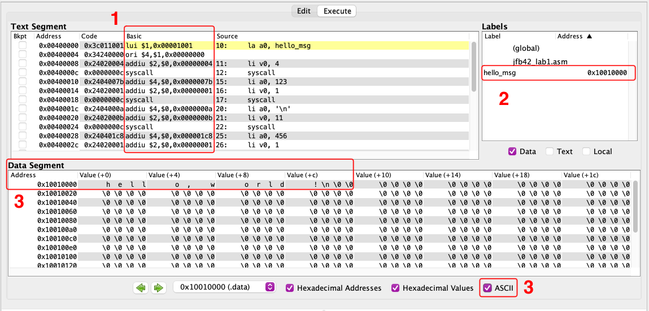Enable the Local labels checkbox

(586, 151)
